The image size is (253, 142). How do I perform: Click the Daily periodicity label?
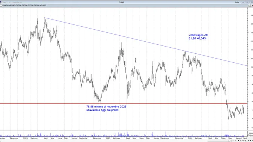[237, 2]
